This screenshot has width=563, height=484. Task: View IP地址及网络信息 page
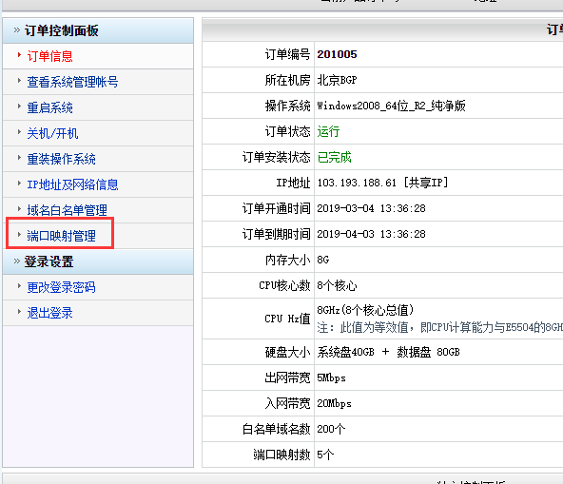click(72, 184)
